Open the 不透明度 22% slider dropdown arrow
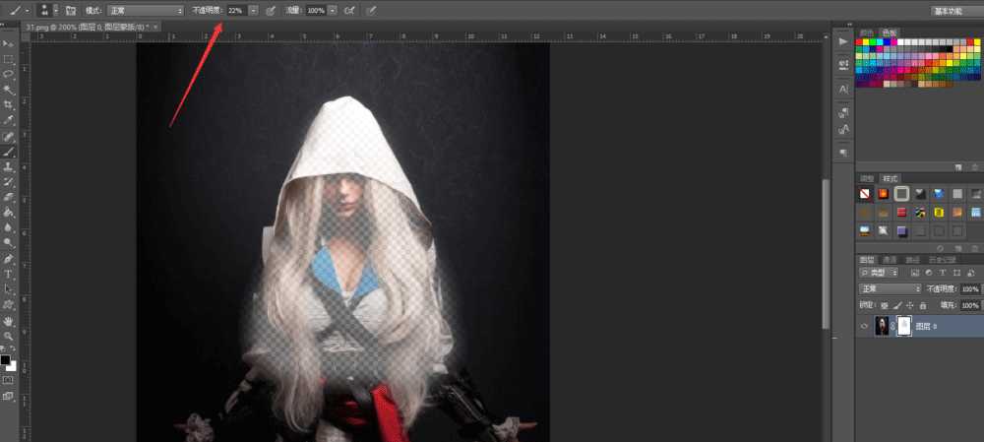Image resolution: width=984 pixels, height=442 pixels. [x=253, y=10]
